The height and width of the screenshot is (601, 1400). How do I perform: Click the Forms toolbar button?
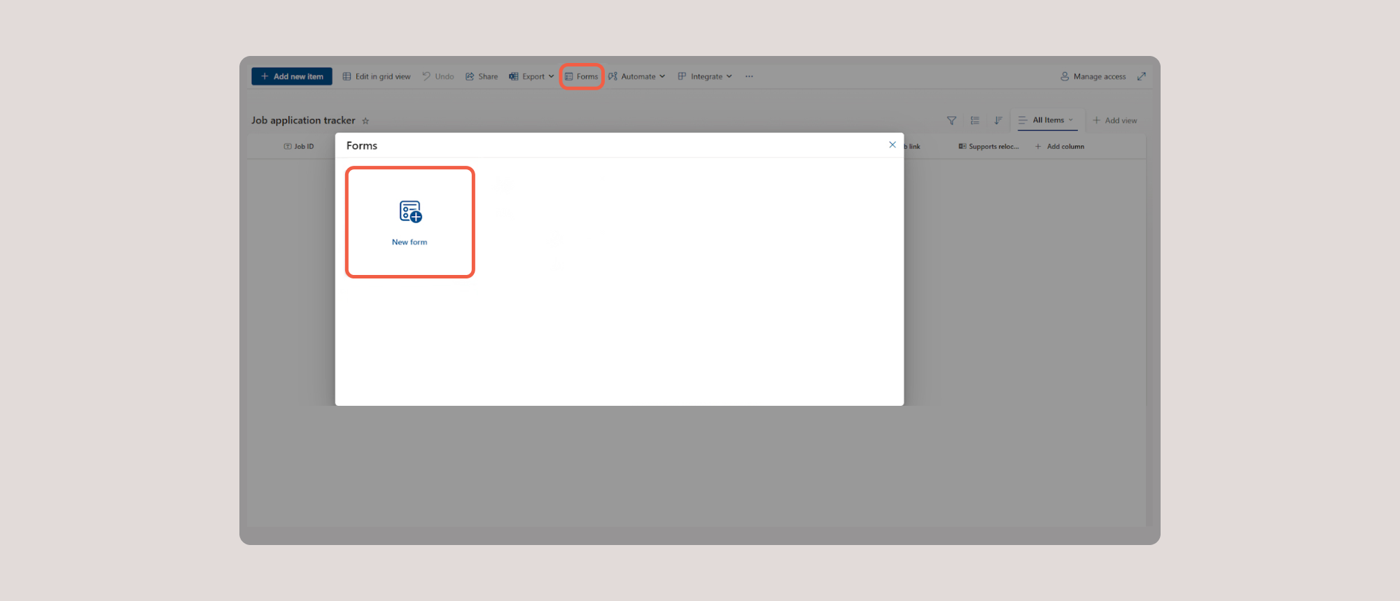582,77
